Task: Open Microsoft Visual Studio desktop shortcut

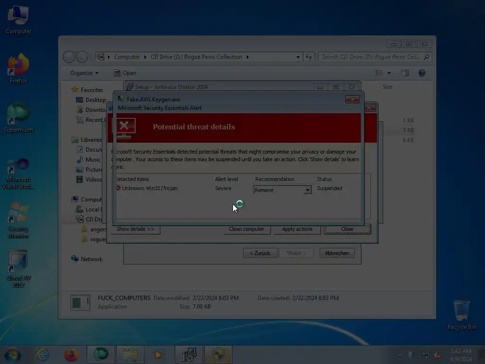Action: (18, 173)
